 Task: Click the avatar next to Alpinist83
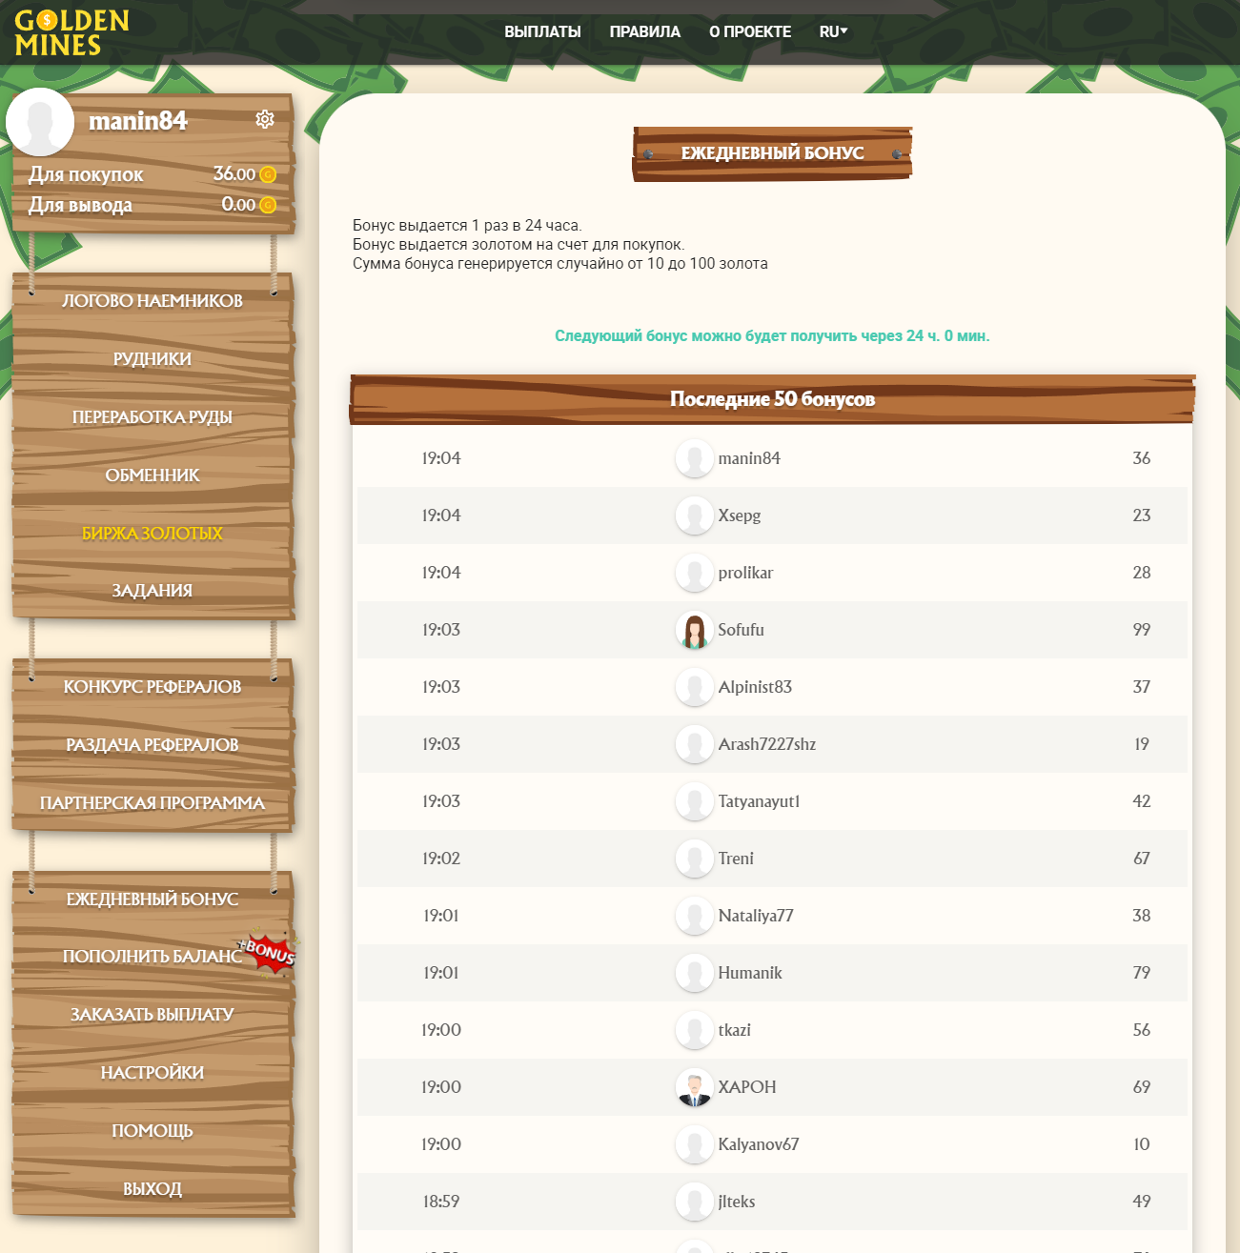coord(695,687)
